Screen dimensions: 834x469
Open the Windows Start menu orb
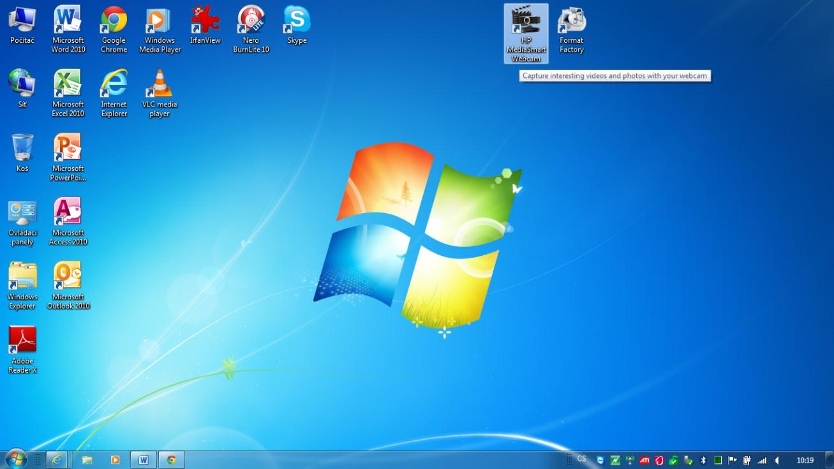pos(15,459)
